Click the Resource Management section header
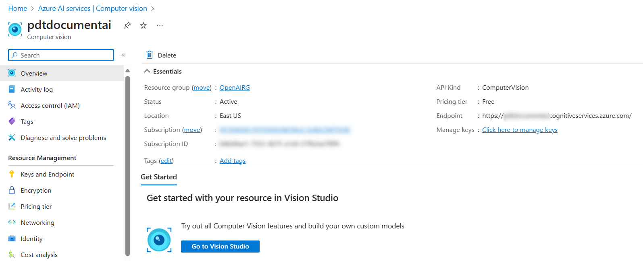This screenshot has height=261, width=643. pos(42,158)
